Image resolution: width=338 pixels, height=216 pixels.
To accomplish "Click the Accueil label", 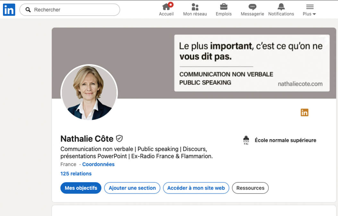I will 166,14.
